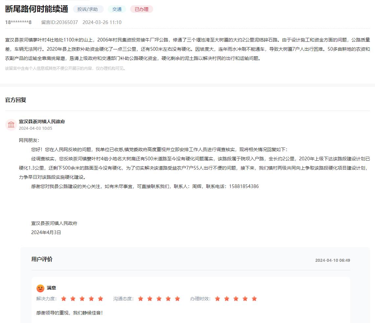Click the government building icon beside 宣汉县茶河镇人民政府
This screenshot has height=323, width=375.
point(11,124)
